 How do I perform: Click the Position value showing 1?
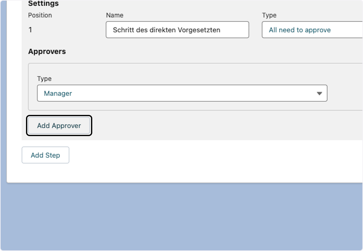click(30, 30)
